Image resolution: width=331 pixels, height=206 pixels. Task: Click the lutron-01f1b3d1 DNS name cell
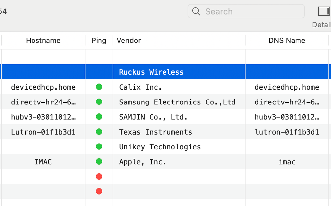287,132
